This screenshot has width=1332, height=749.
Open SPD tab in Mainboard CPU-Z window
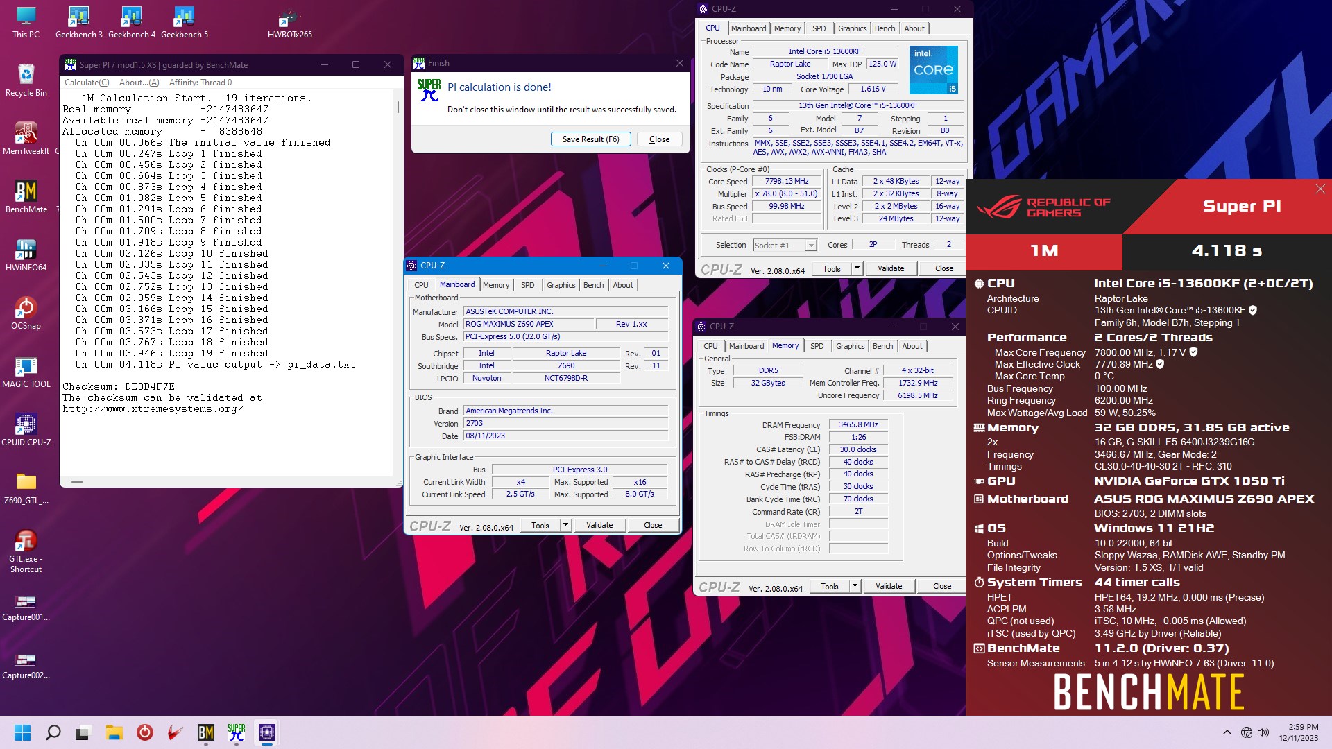click(527, 285)
